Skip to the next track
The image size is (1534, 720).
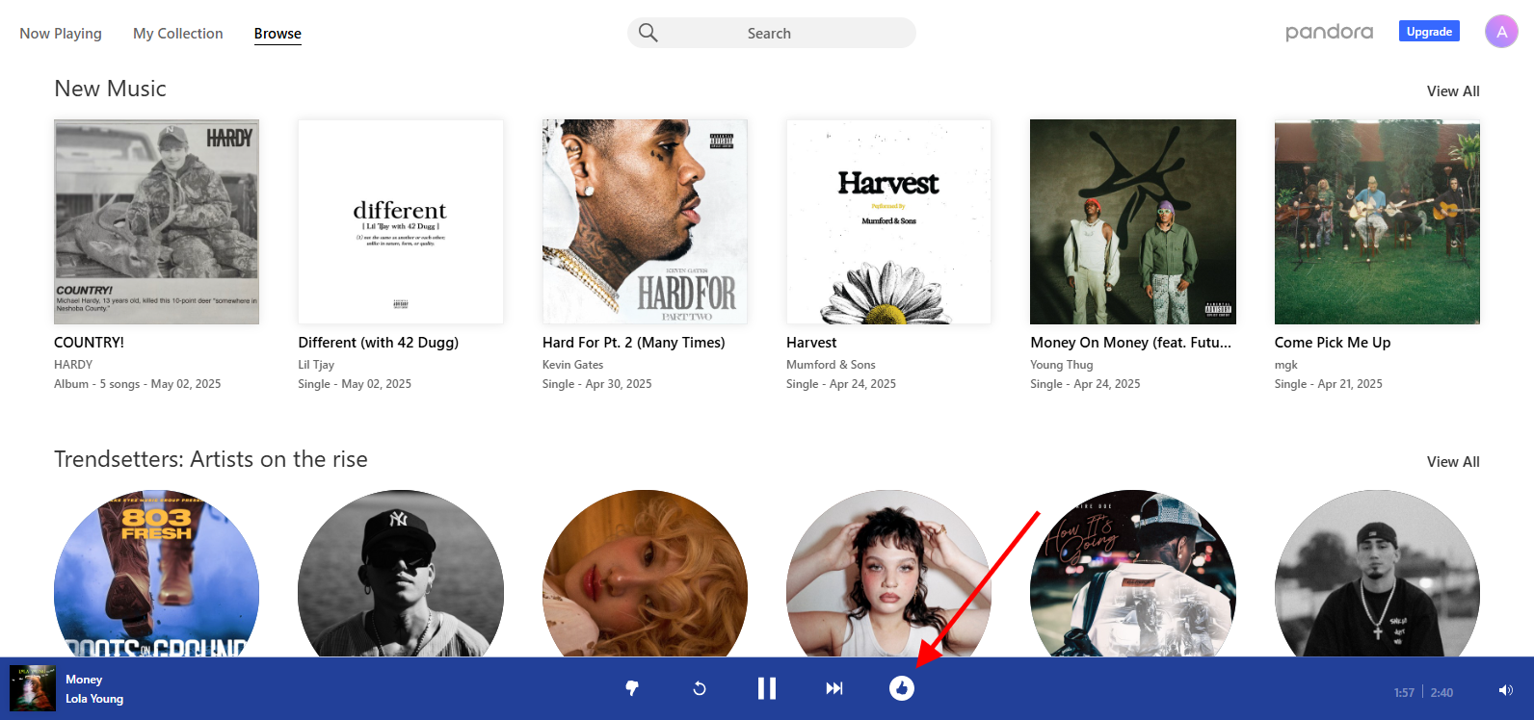tap(834, 688)
